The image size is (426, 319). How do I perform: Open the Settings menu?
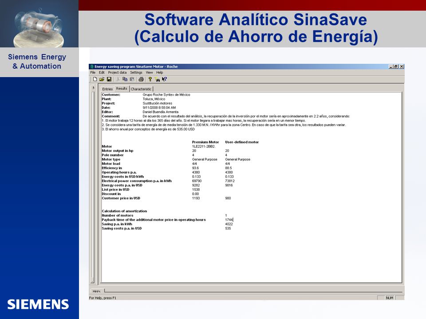coord(136,72)
